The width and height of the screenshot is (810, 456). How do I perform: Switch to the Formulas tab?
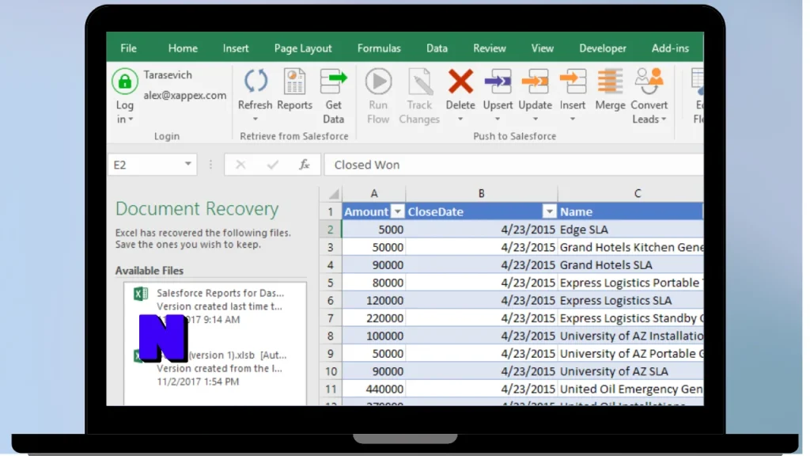pyautogui.click(x=379, y=48)
